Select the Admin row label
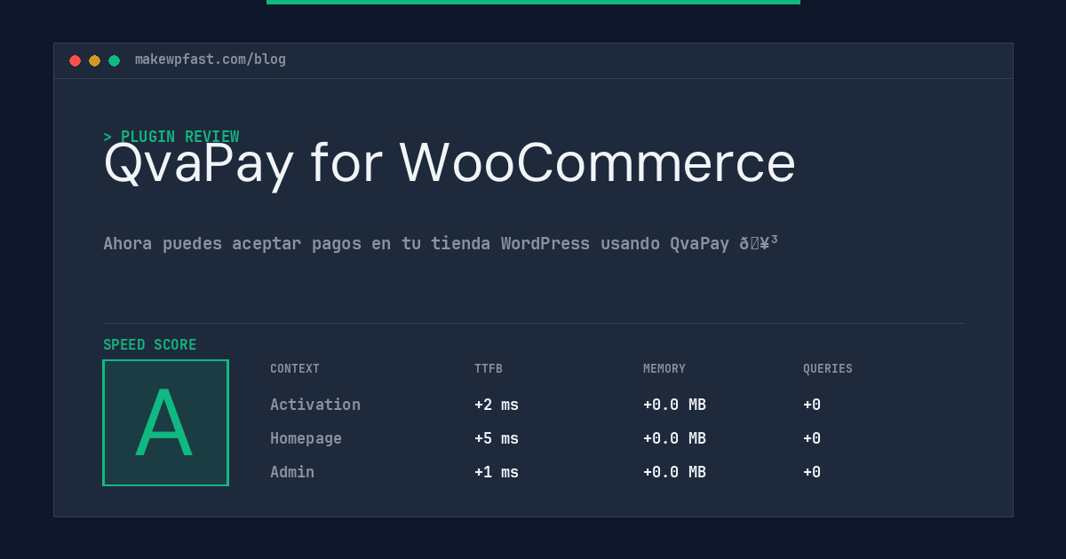Viewport: 1066px width, 559px height. (x=292, y=472)
